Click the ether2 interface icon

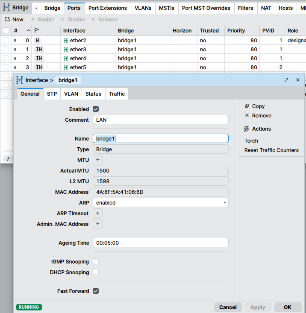66,41
